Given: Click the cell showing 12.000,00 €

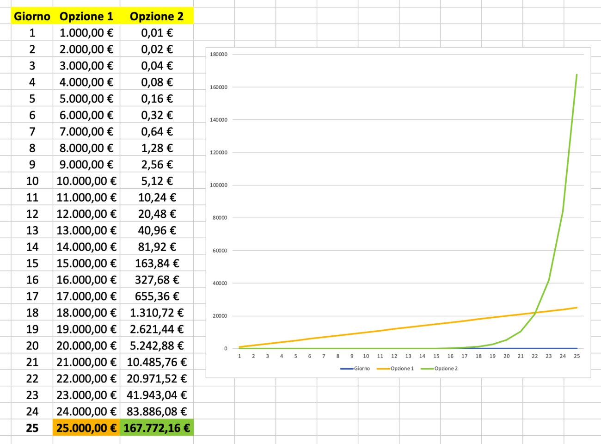Looking at the screenshot, I should tap(86, 214).
